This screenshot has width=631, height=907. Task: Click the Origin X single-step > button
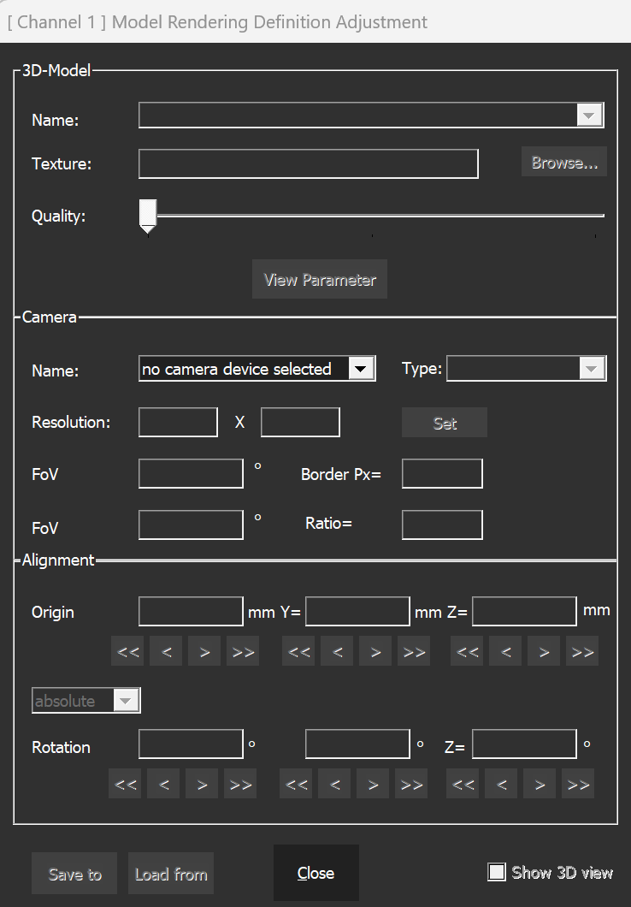click(204, 651)
